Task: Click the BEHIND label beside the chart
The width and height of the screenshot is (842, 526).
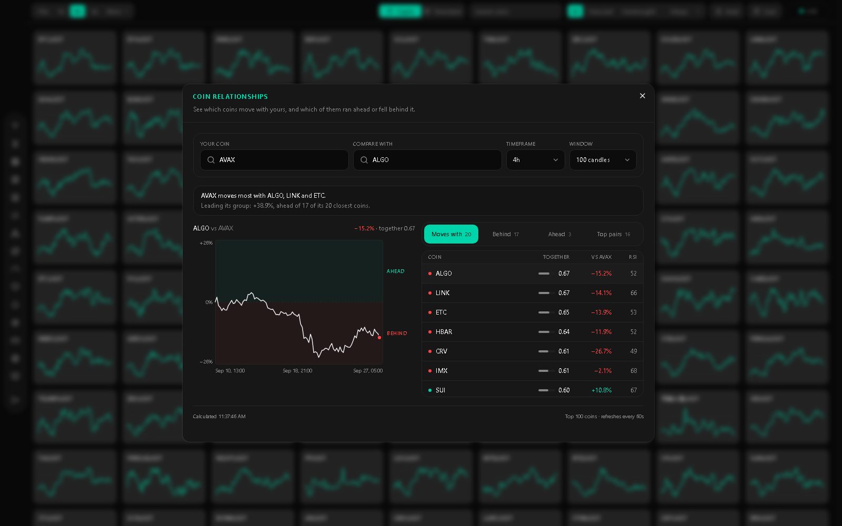Action: (397, 333)
